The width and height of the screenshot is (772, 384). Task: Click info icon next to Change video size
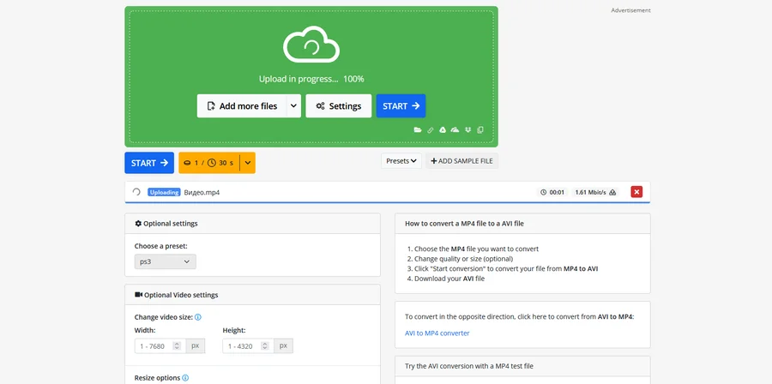click(x=198, y=317)
